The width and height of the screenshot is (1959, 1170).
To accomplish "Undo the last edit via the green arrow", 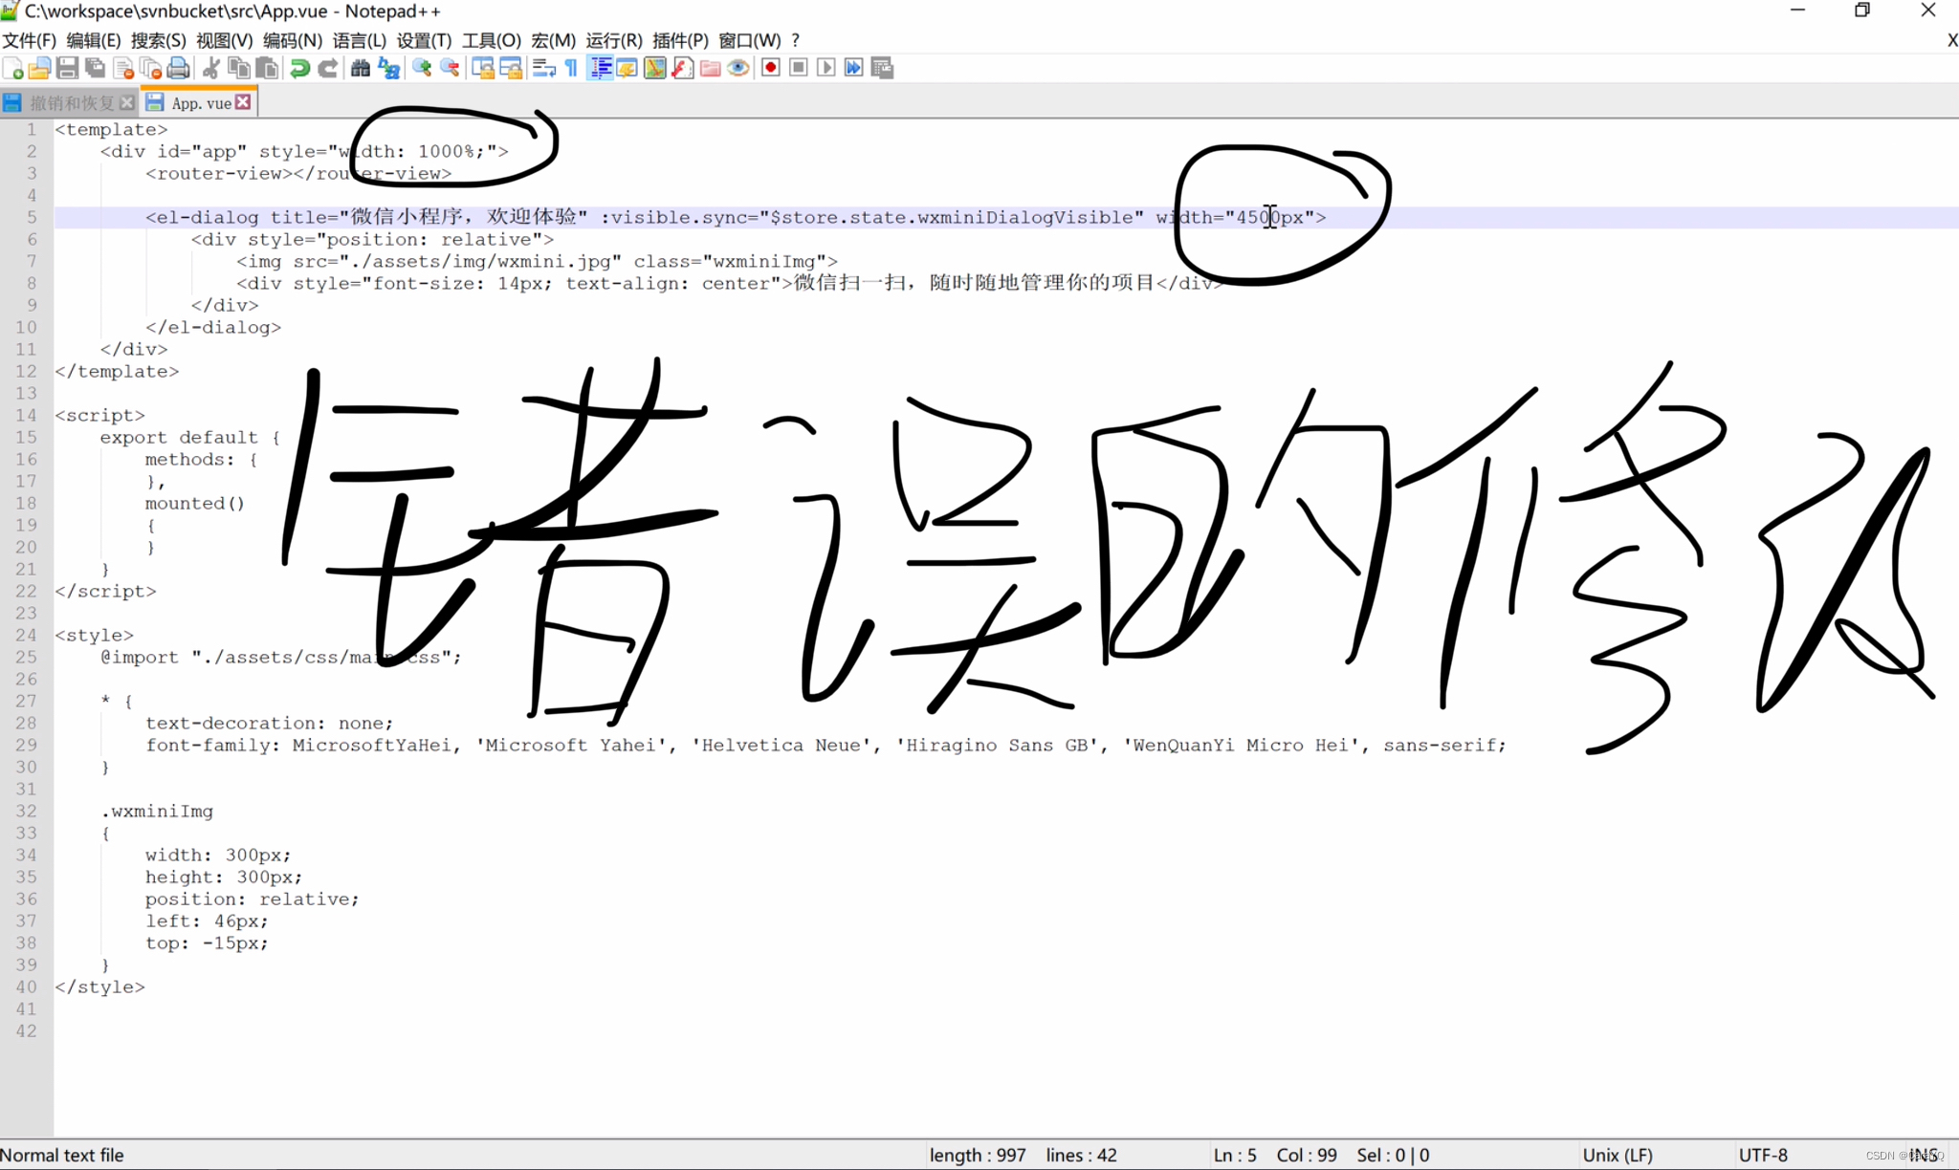I will pos(299,68).
